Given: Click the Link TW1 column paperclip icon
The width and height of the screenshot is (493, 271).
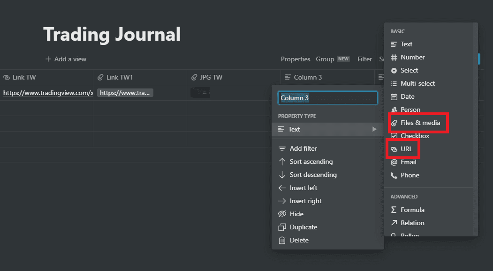Looking at the screenshot, I should 100,78.
